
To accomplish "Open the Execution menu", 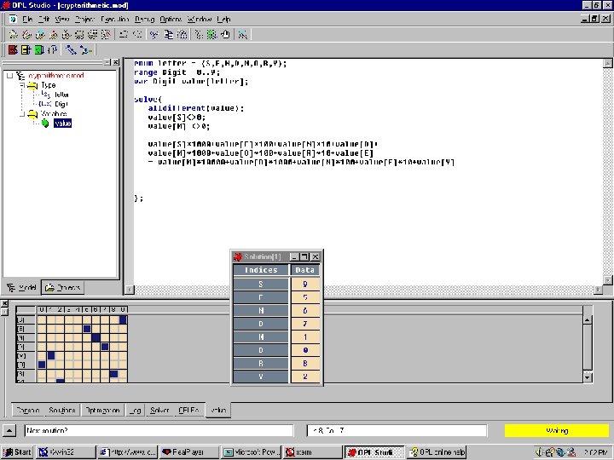I will (115, 19).
